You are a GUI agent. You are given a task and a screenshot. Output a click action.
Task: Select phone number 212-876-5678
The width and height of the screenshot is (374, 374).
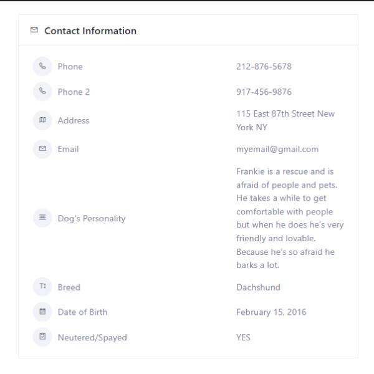click(x=264, y=67)
